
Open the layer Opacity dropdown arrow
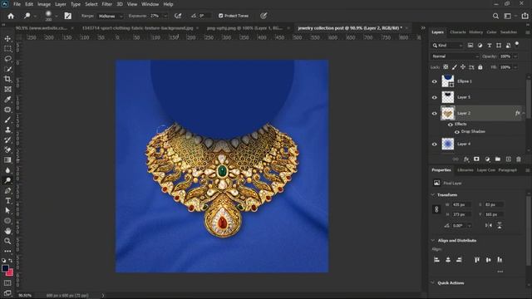(x=515, y=56)
